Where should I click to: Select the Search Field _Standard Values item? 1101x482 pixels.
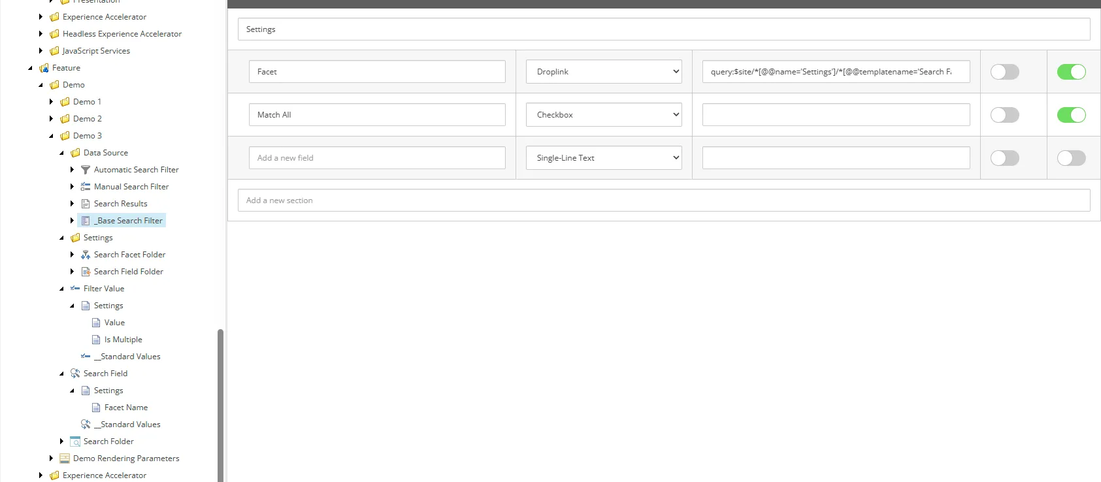127,425
